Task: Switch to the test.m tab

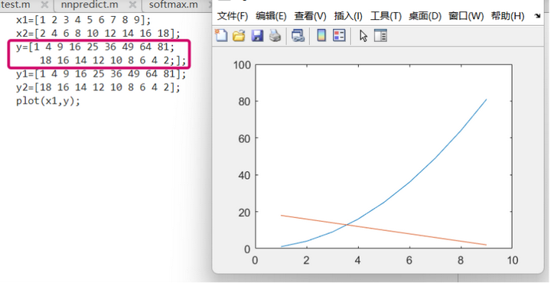Action: pos(16,5)
